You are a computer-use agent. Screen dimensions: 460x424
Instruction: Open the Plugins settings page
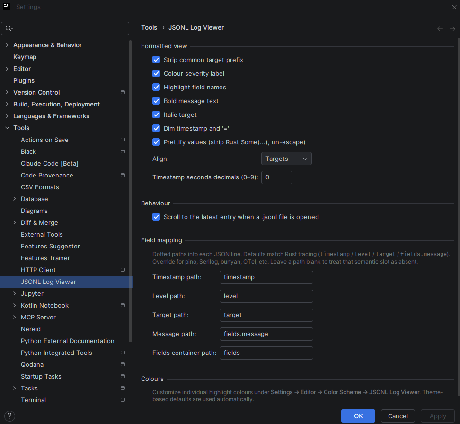[24, 80]
